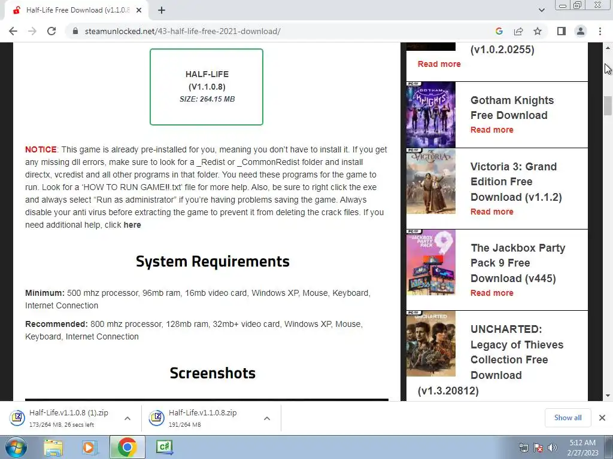Screen dimensions: 613x459
Task: Click the network tray icon
Action: coord(523,448)
